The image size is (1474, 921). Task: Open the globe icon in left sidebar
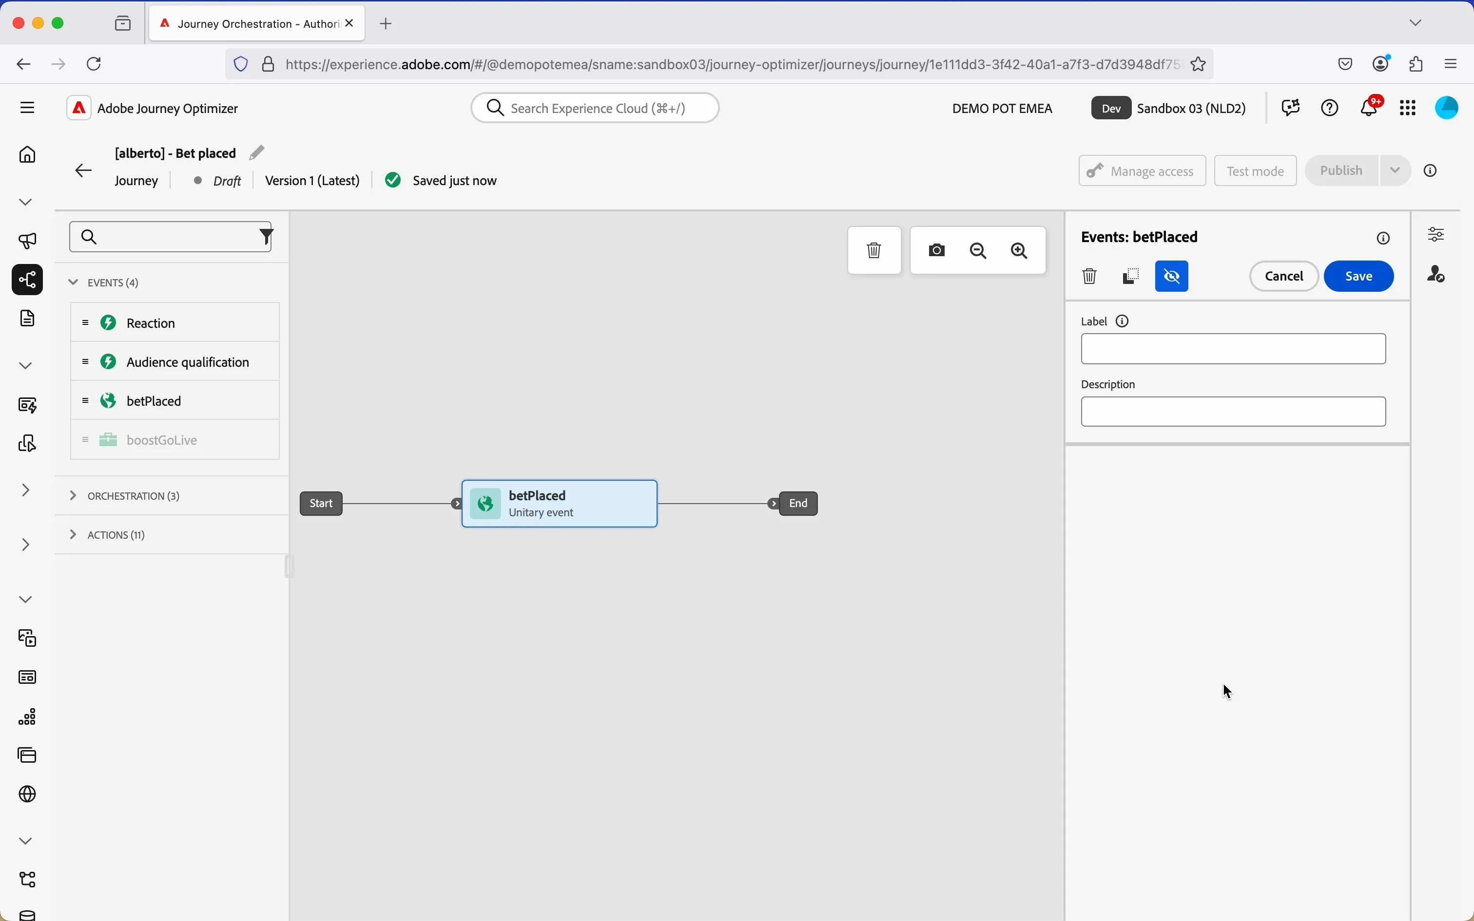tap(27, 794)
